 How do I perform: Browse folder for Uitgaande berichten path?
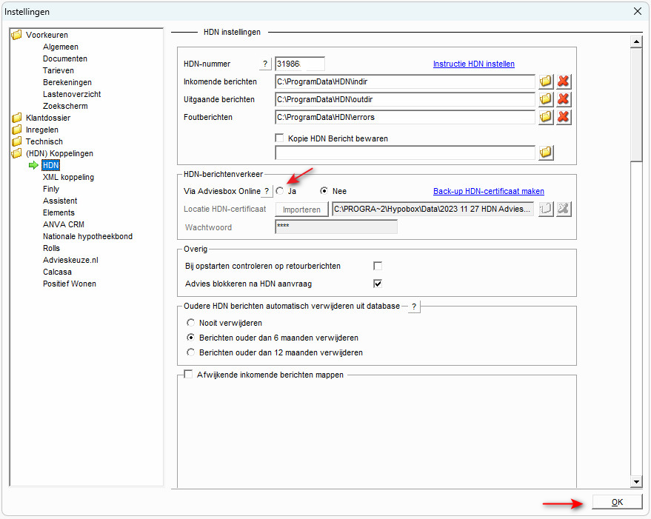coord(546,99)
